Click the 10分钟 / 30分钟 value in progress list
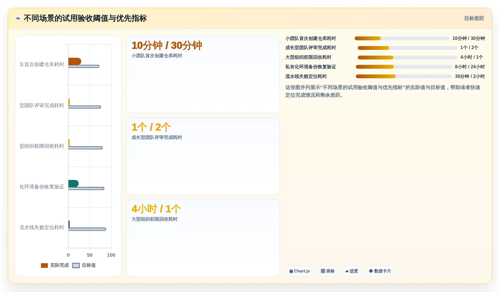Image resolution: width=500 pixels, height=292 pixels. click(x=468, y=38)
